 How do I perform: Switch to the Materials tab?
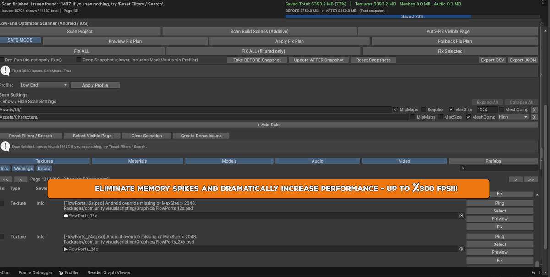coord(137,161)
